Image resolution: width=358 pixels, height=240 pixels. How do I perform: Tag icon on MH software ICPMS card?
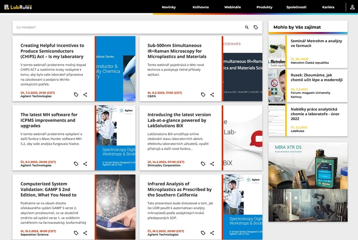coord(76,164)
